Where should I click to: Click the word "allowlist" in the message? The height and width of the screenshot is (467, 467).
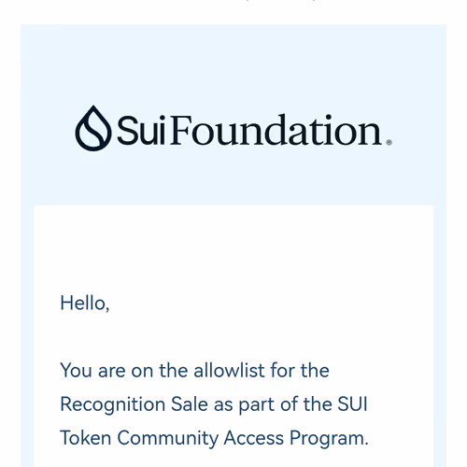pos(229,371)
